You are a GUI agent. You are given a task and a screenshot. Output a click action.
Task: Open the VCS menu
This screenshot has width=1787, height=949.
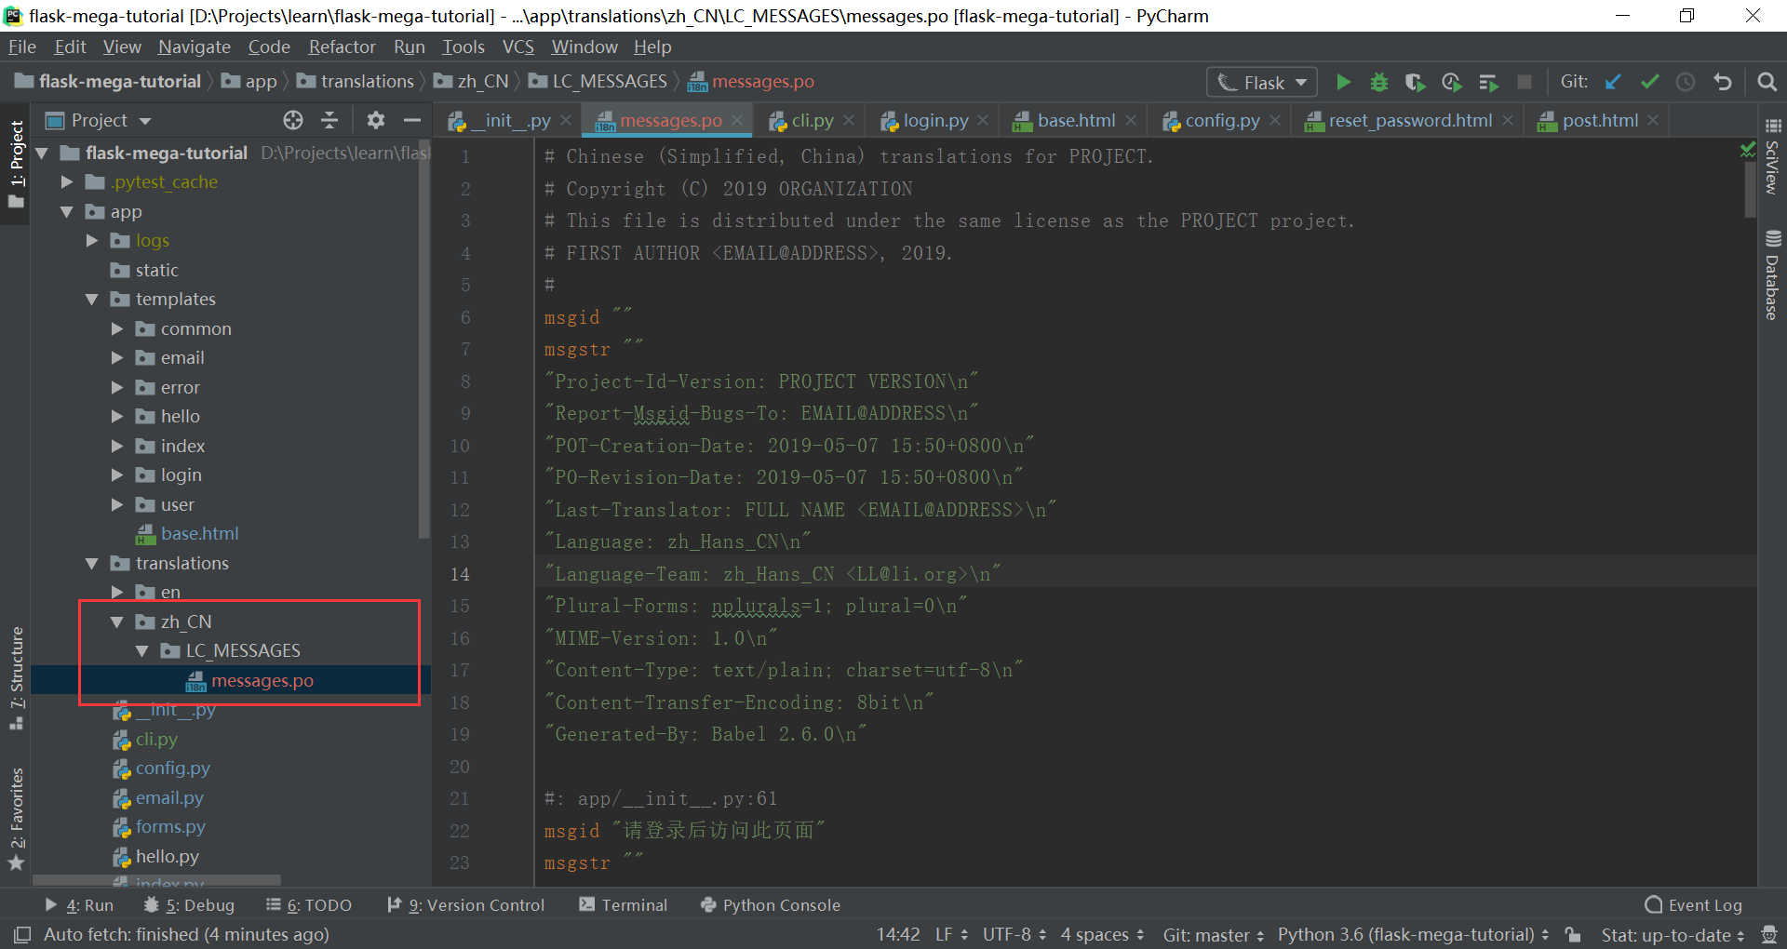coord(518,47)
